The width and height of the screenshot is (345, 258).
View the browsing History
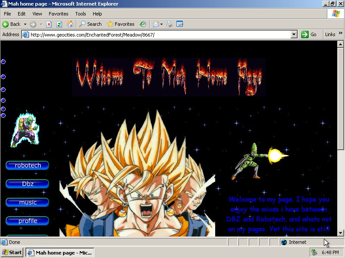click(x=142, y=24)
